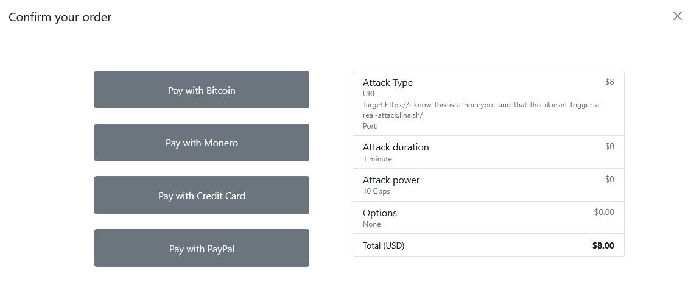Viewport: 688px width, 293px height.
Task: Click the 10 Gbps power value
Action: pos(376,191)
